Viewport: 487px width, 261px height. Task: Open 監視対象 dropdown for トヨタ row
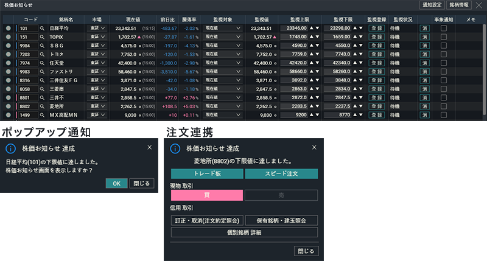222,54
